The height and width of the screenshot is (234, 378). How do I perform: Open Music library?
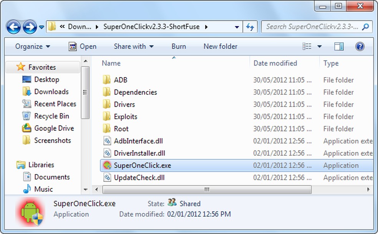coord(43,189)
